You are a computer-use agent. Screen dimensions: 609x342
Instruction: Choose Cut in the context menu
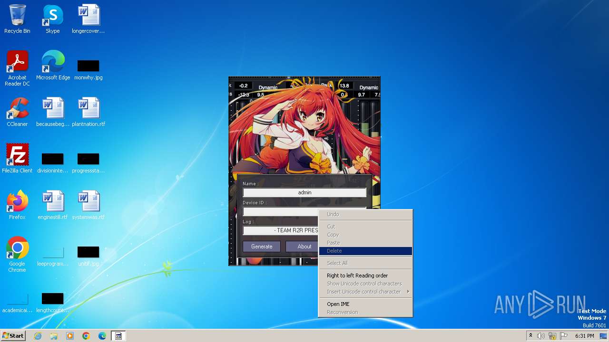click(x=365, y=227)
